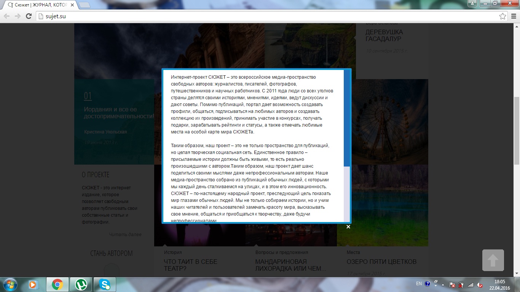This screenshot has height=292, width=520.
Task: Open the Вопросы и предложения category
Action: tap(282, 252)
